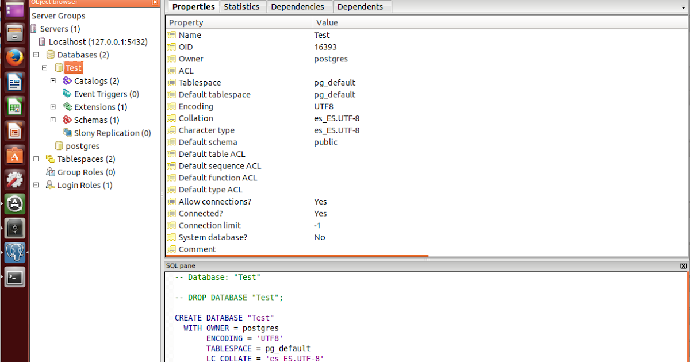Click the '-- DROP DATABASE "Test";' SQL line

(229, 298)
